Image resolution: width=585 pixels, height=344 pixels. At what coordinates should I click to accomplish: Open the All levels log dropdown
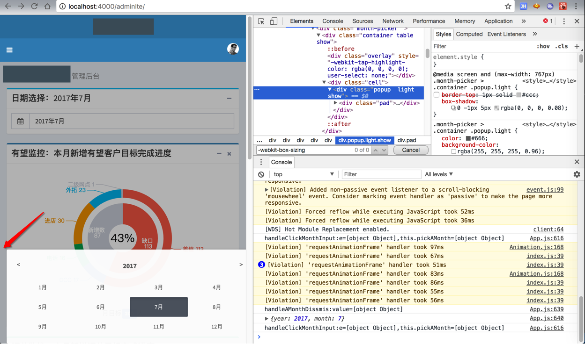[x=439, y=174]
